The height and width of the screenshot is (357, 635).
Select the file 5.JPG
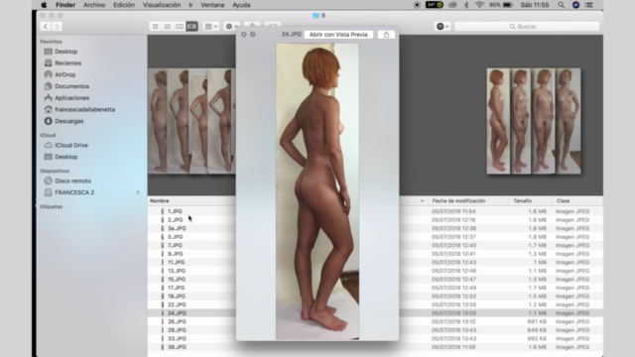pos(175,237)
